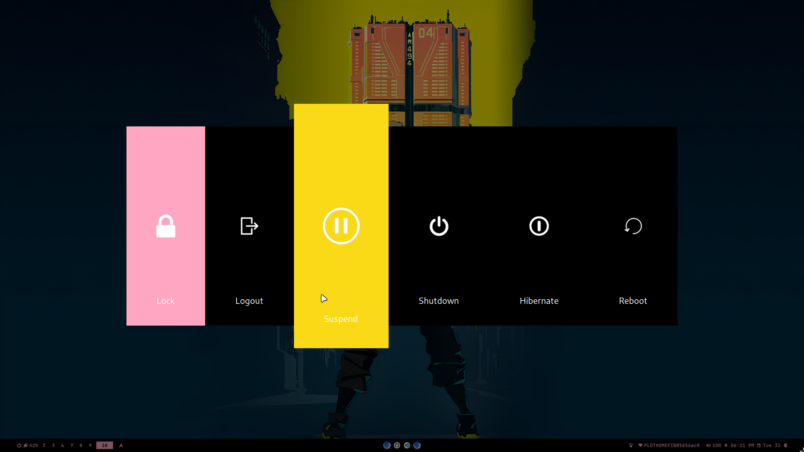Open leftmost Chromium icon in bar

[387, 445]
